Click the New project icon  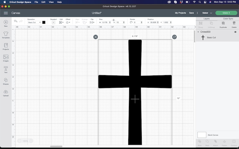[6, 22]
